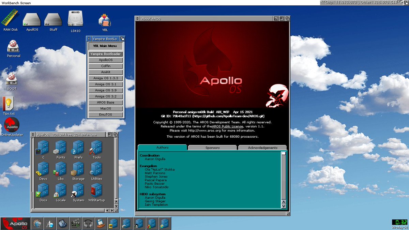Switch to the Acknowledgements tab
409x230 pixels.
pyautogui.click(x=262, y=148)
